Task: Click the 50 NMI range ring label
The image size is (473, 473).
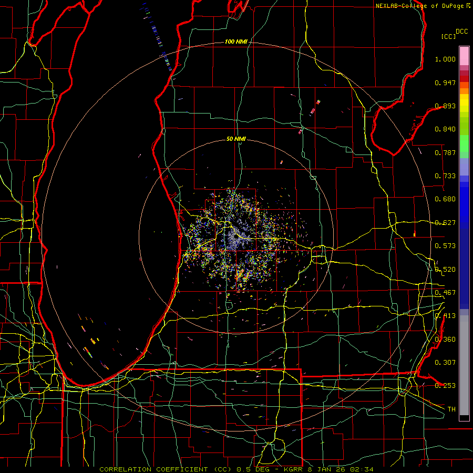Action: point(236,139)
